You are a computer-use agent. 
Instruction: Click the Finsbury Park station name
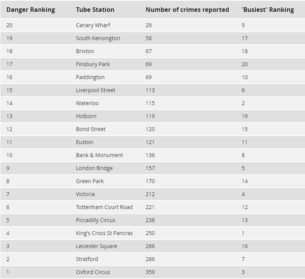coord(93,65)
